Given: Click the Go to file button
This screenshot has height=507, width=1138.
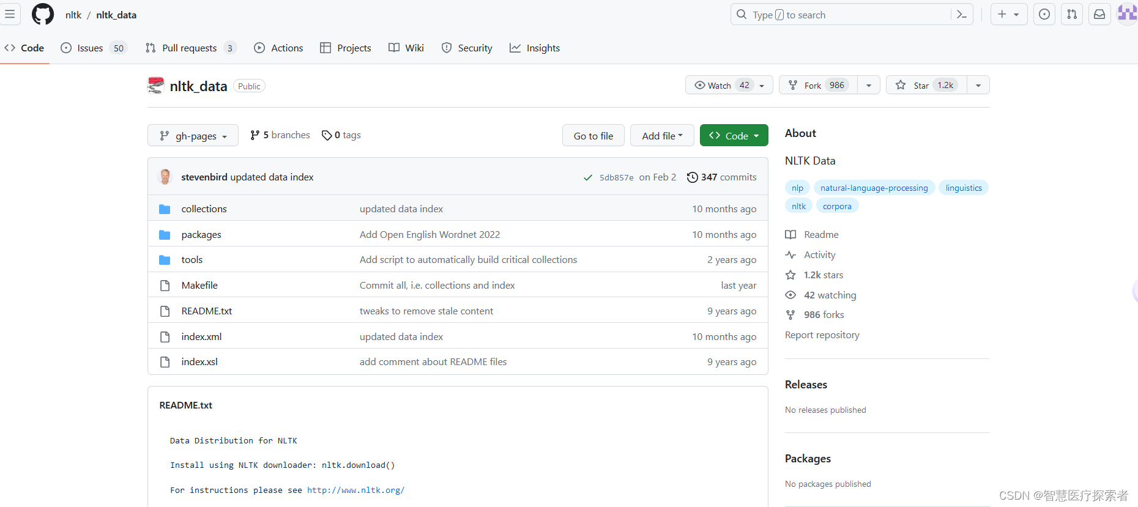Looking at the screenshot, I should click(593, 136).
